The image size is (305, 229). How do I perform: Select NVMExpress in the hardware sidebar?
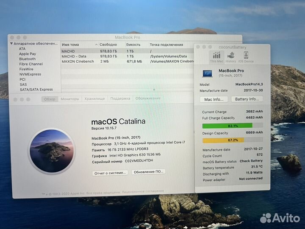coord(30,74)
